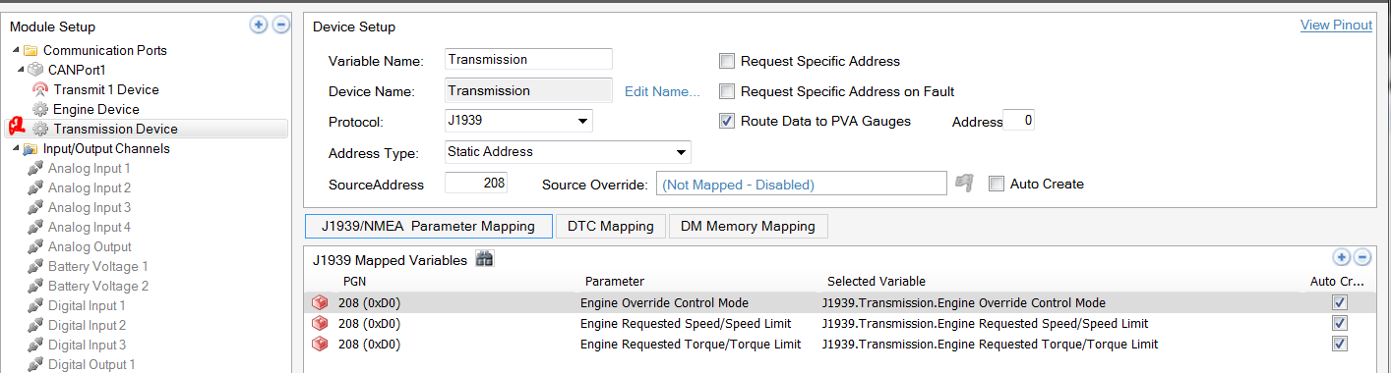Click the plus icon in Module Setup header
Screen dimensions: 1391x373
click(x=259, y=25)
